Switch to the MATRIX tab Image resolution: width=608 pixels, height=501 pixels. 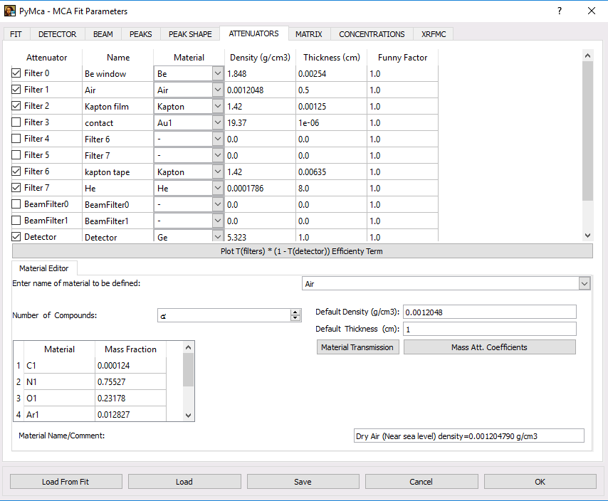pos(309,34)
